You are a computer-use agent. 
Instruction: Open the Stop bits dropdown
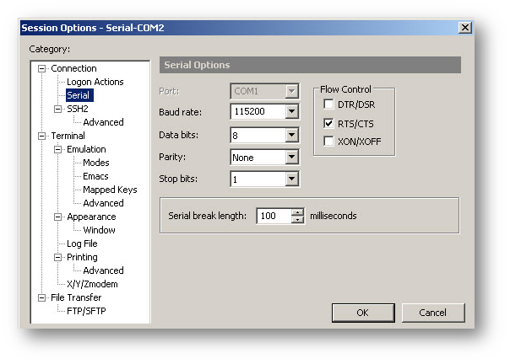[x=291, y=179]
